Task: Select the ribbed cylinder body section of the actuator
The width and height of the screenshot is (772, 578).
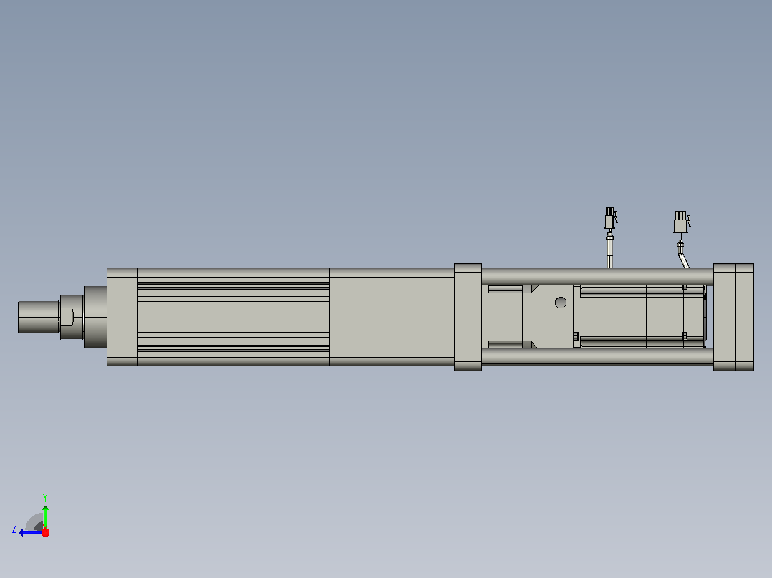Action: 233,317
